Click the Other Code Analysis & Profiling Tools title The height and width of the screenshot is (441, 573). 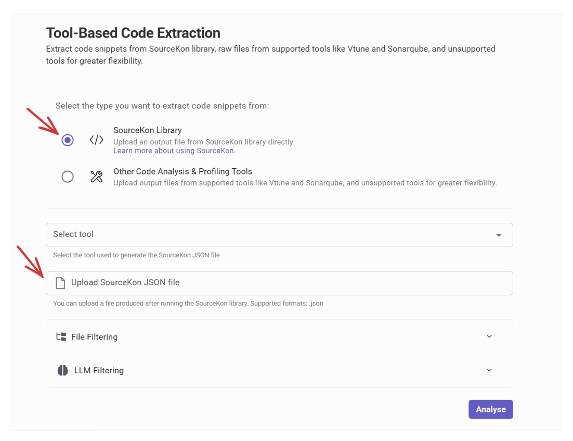[x=183, y=171]
